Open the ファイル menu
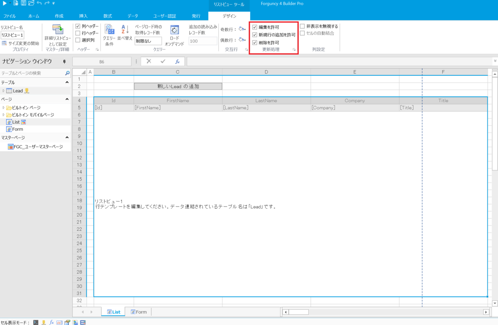Screen dimensions: 498x325 (x=9, y=16)
